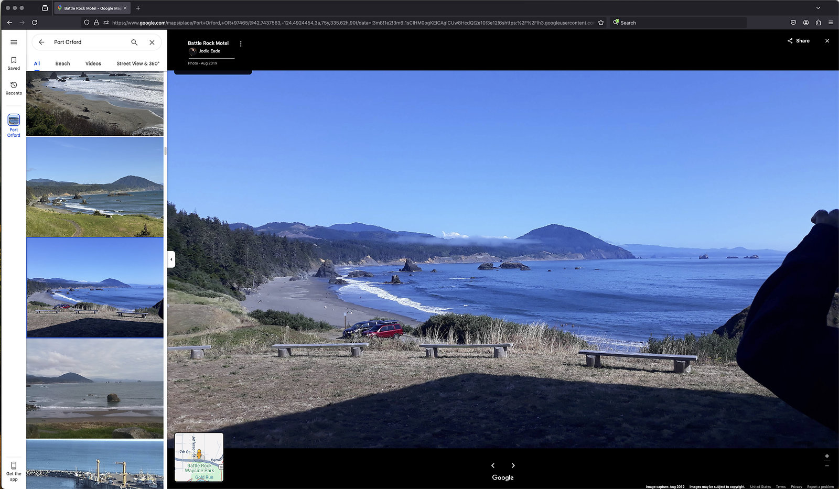Open the photo's three-dot options menu
839x489 pixels.
coord(241,44)
